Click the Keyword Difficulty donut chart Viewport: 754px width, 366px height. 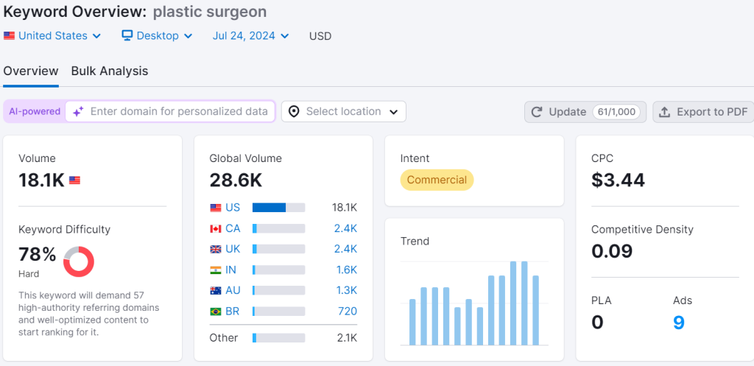point(79,261)
